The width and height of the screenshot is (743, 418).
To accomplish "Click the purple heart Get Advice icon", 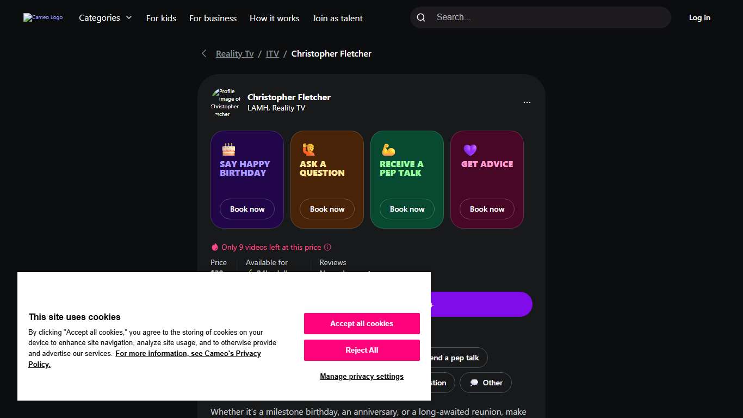I will [470, 150].
